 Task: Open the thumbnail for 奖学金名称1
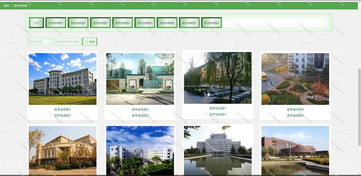pos(63,79)
